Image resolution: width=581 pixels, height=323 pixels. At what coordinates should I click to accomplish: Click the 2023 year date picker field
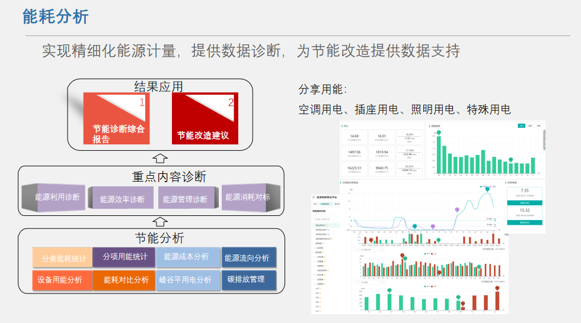(x=370, y=282)
